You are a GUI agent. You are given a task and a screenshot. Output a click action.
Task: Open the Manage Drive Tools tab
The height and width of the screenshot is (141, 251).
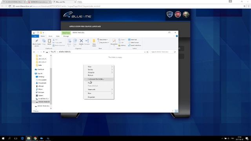pyautogui.click(x=66, y=36)
